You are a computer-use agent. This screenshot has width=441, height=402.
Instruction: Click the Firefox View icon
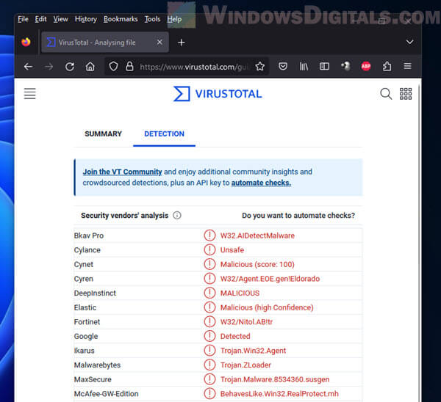click(26, 42)
